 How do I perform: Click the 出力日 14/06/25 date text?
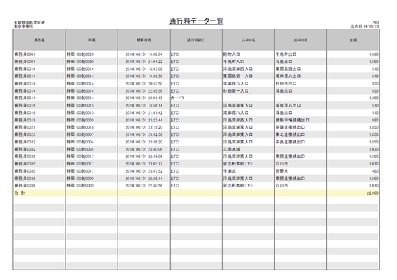pos(365,26)
